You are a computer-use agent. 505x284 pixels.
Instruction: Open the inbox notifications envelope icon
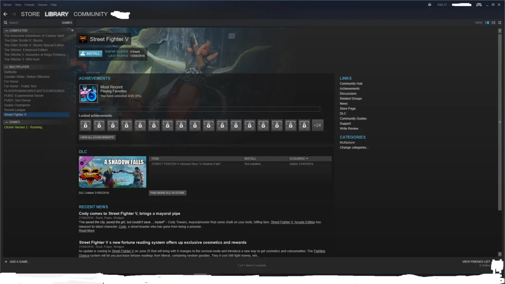pos(429,5)
